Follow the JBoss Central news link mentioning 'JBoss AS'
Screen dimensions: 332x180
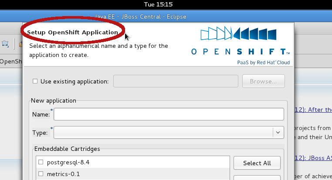pos(313,158)
